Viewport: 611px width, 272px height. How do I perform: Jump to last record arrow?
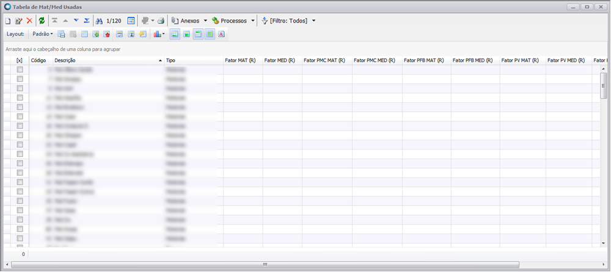click(87, 21)
